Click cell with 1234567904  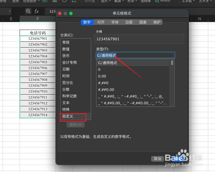point(38,56)
